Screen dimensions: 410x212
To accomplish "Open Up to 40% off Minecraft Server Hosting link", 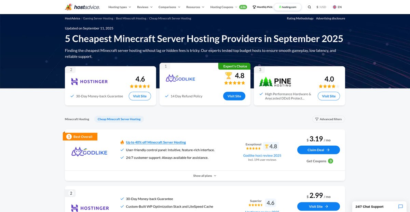I will [x=156, y=142].
